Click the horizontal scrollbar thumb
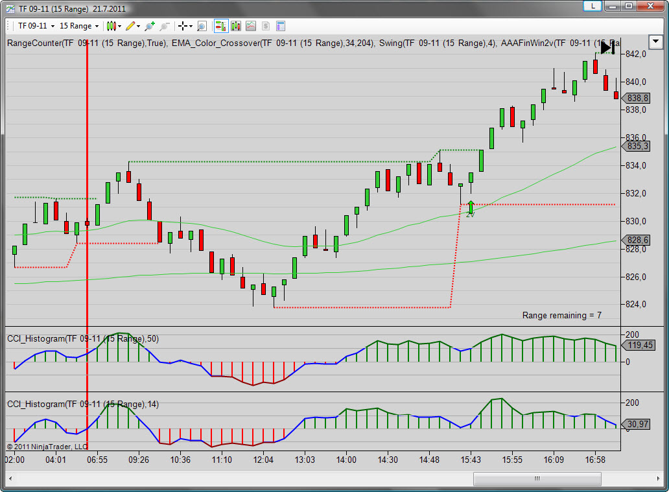Image resolution: width=669 pixels, height=492 pixels. tap(537, 479)
